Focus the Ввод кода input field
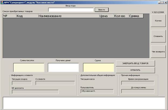 click(x=71, y=10)
